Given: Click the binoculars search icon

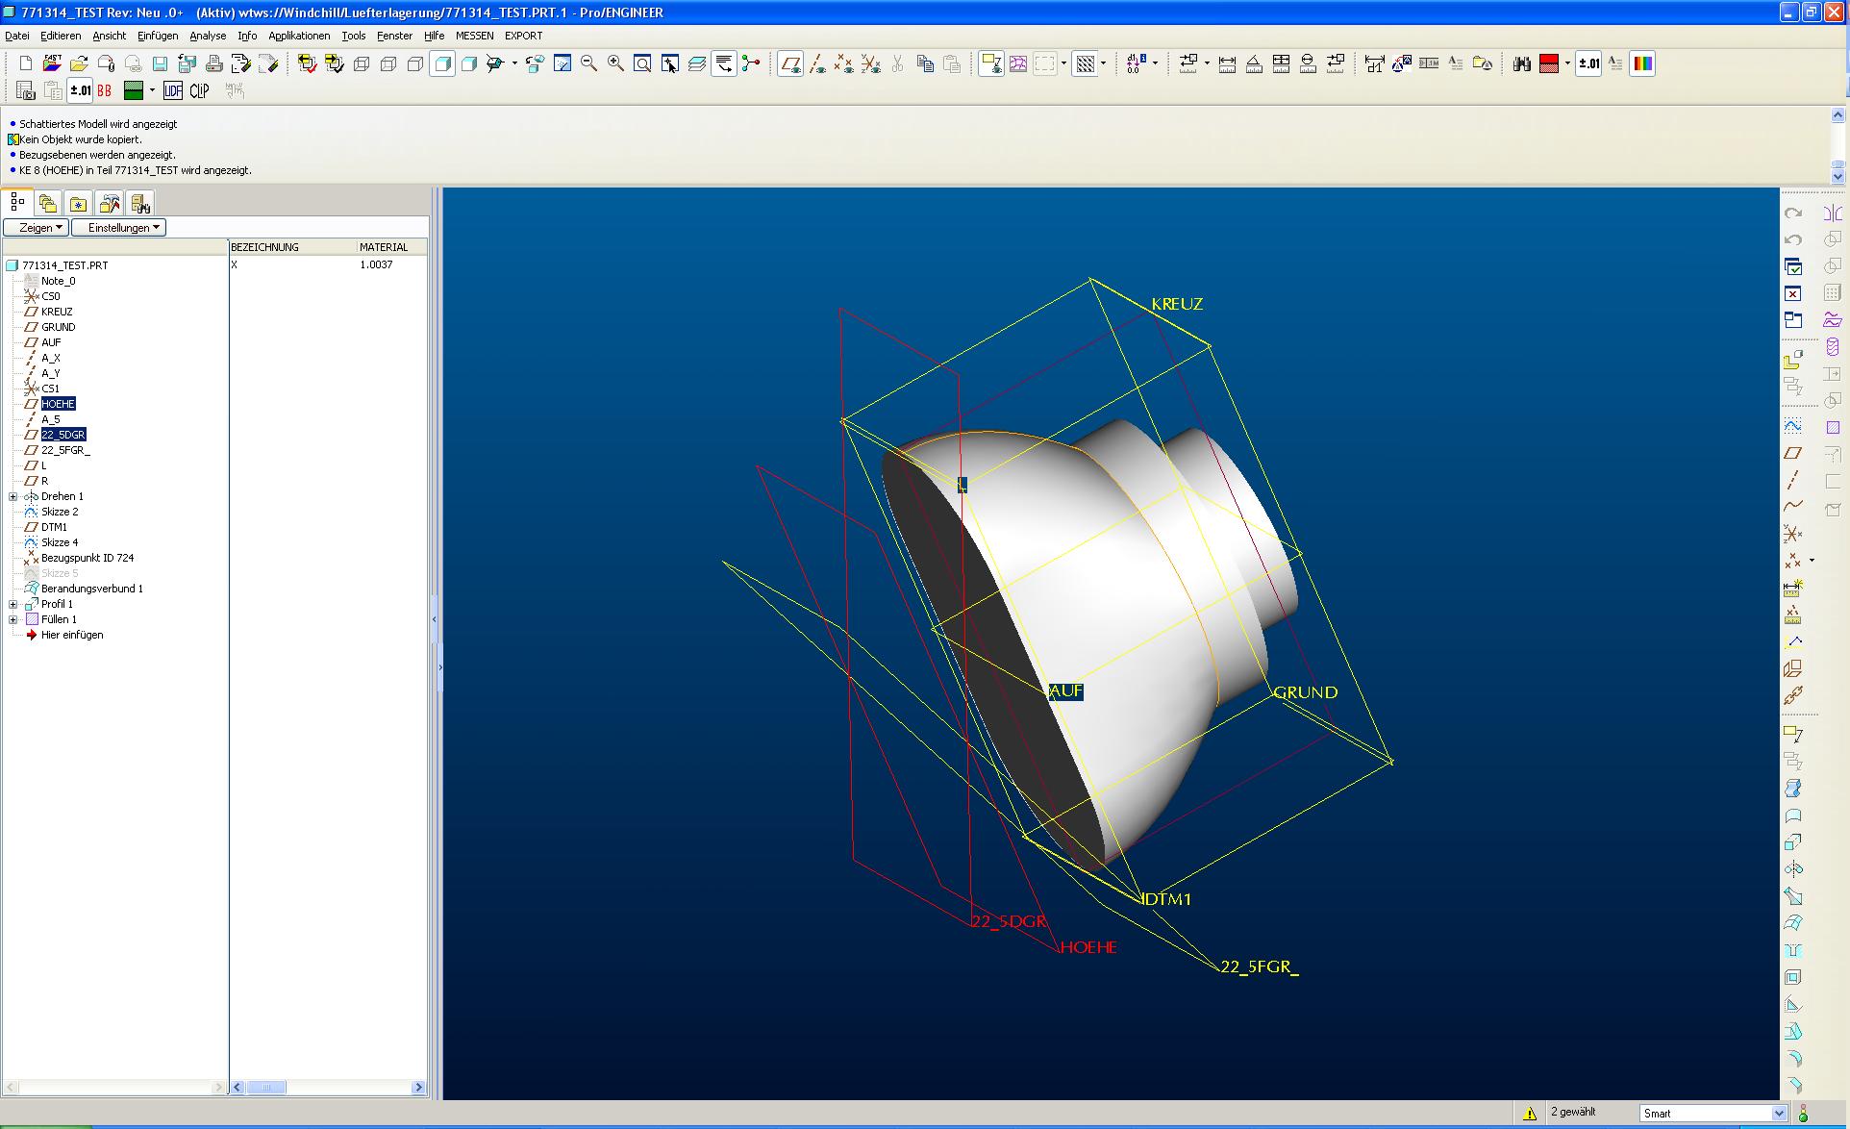Looking at the screenshot, I should coord(1521,63).
